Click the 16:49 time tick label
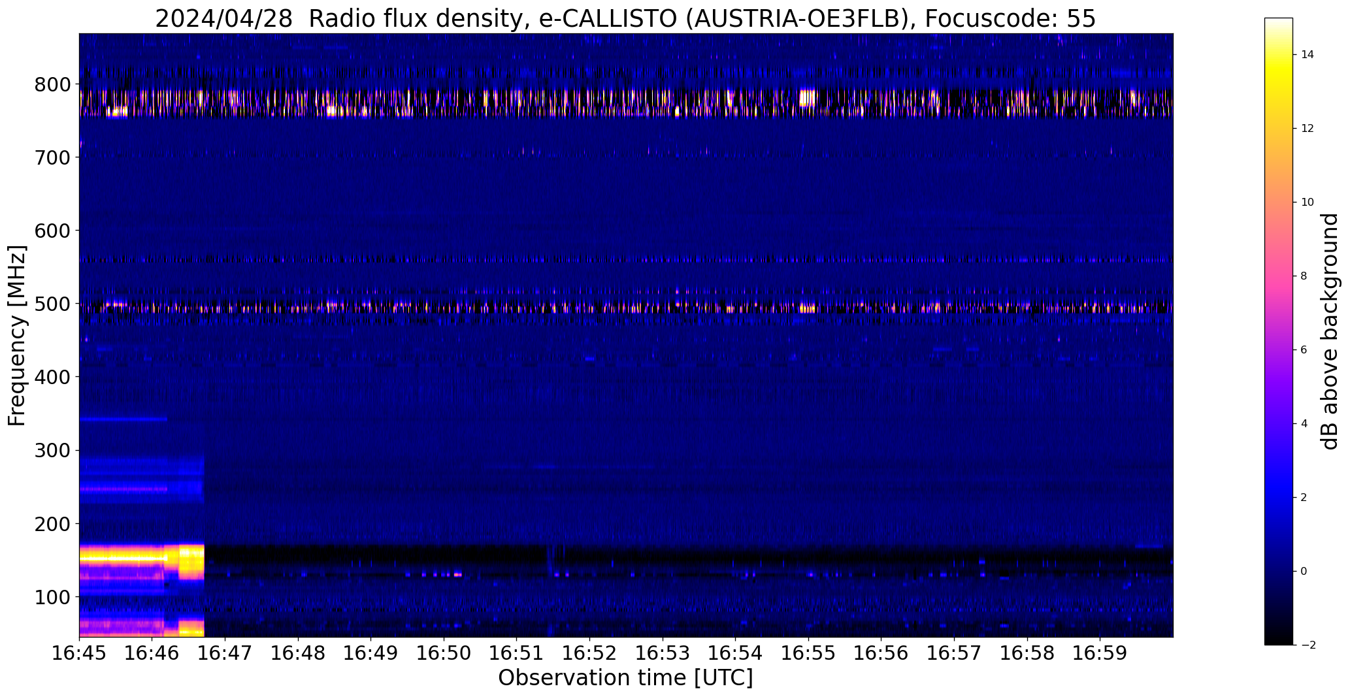The height and width of the screenshot is (697, 1350). [x=371, y=653]
